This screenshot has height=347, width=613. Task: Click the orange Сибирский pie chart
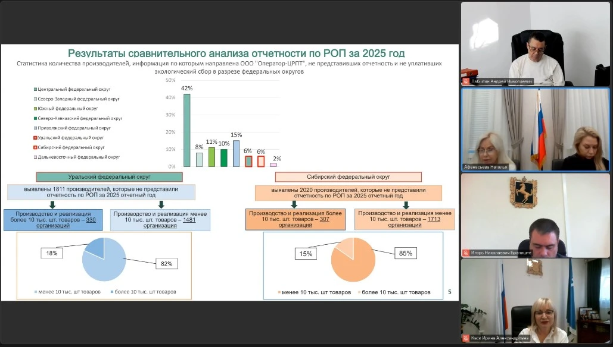(x=353, y=260)
